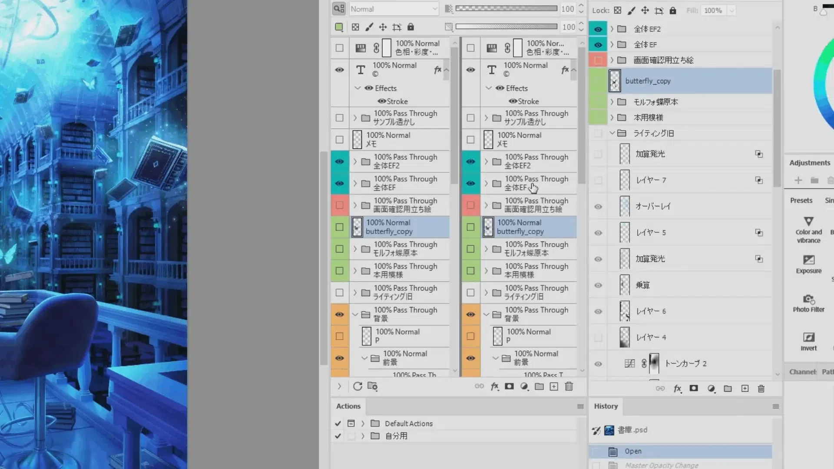
Task: Expand the サンプル透かし group in left panel
Action: click(x=355, y=118)
